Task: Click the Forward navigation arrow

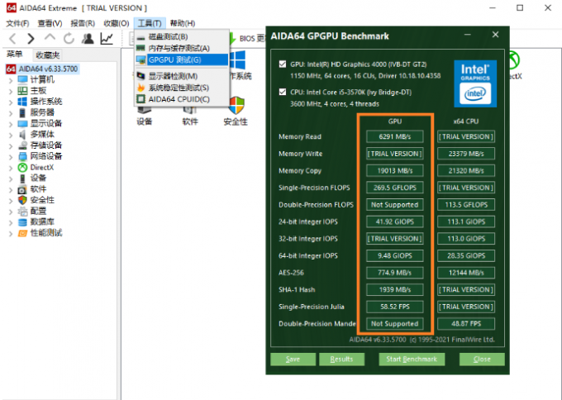Action: (x=31, y=38)
